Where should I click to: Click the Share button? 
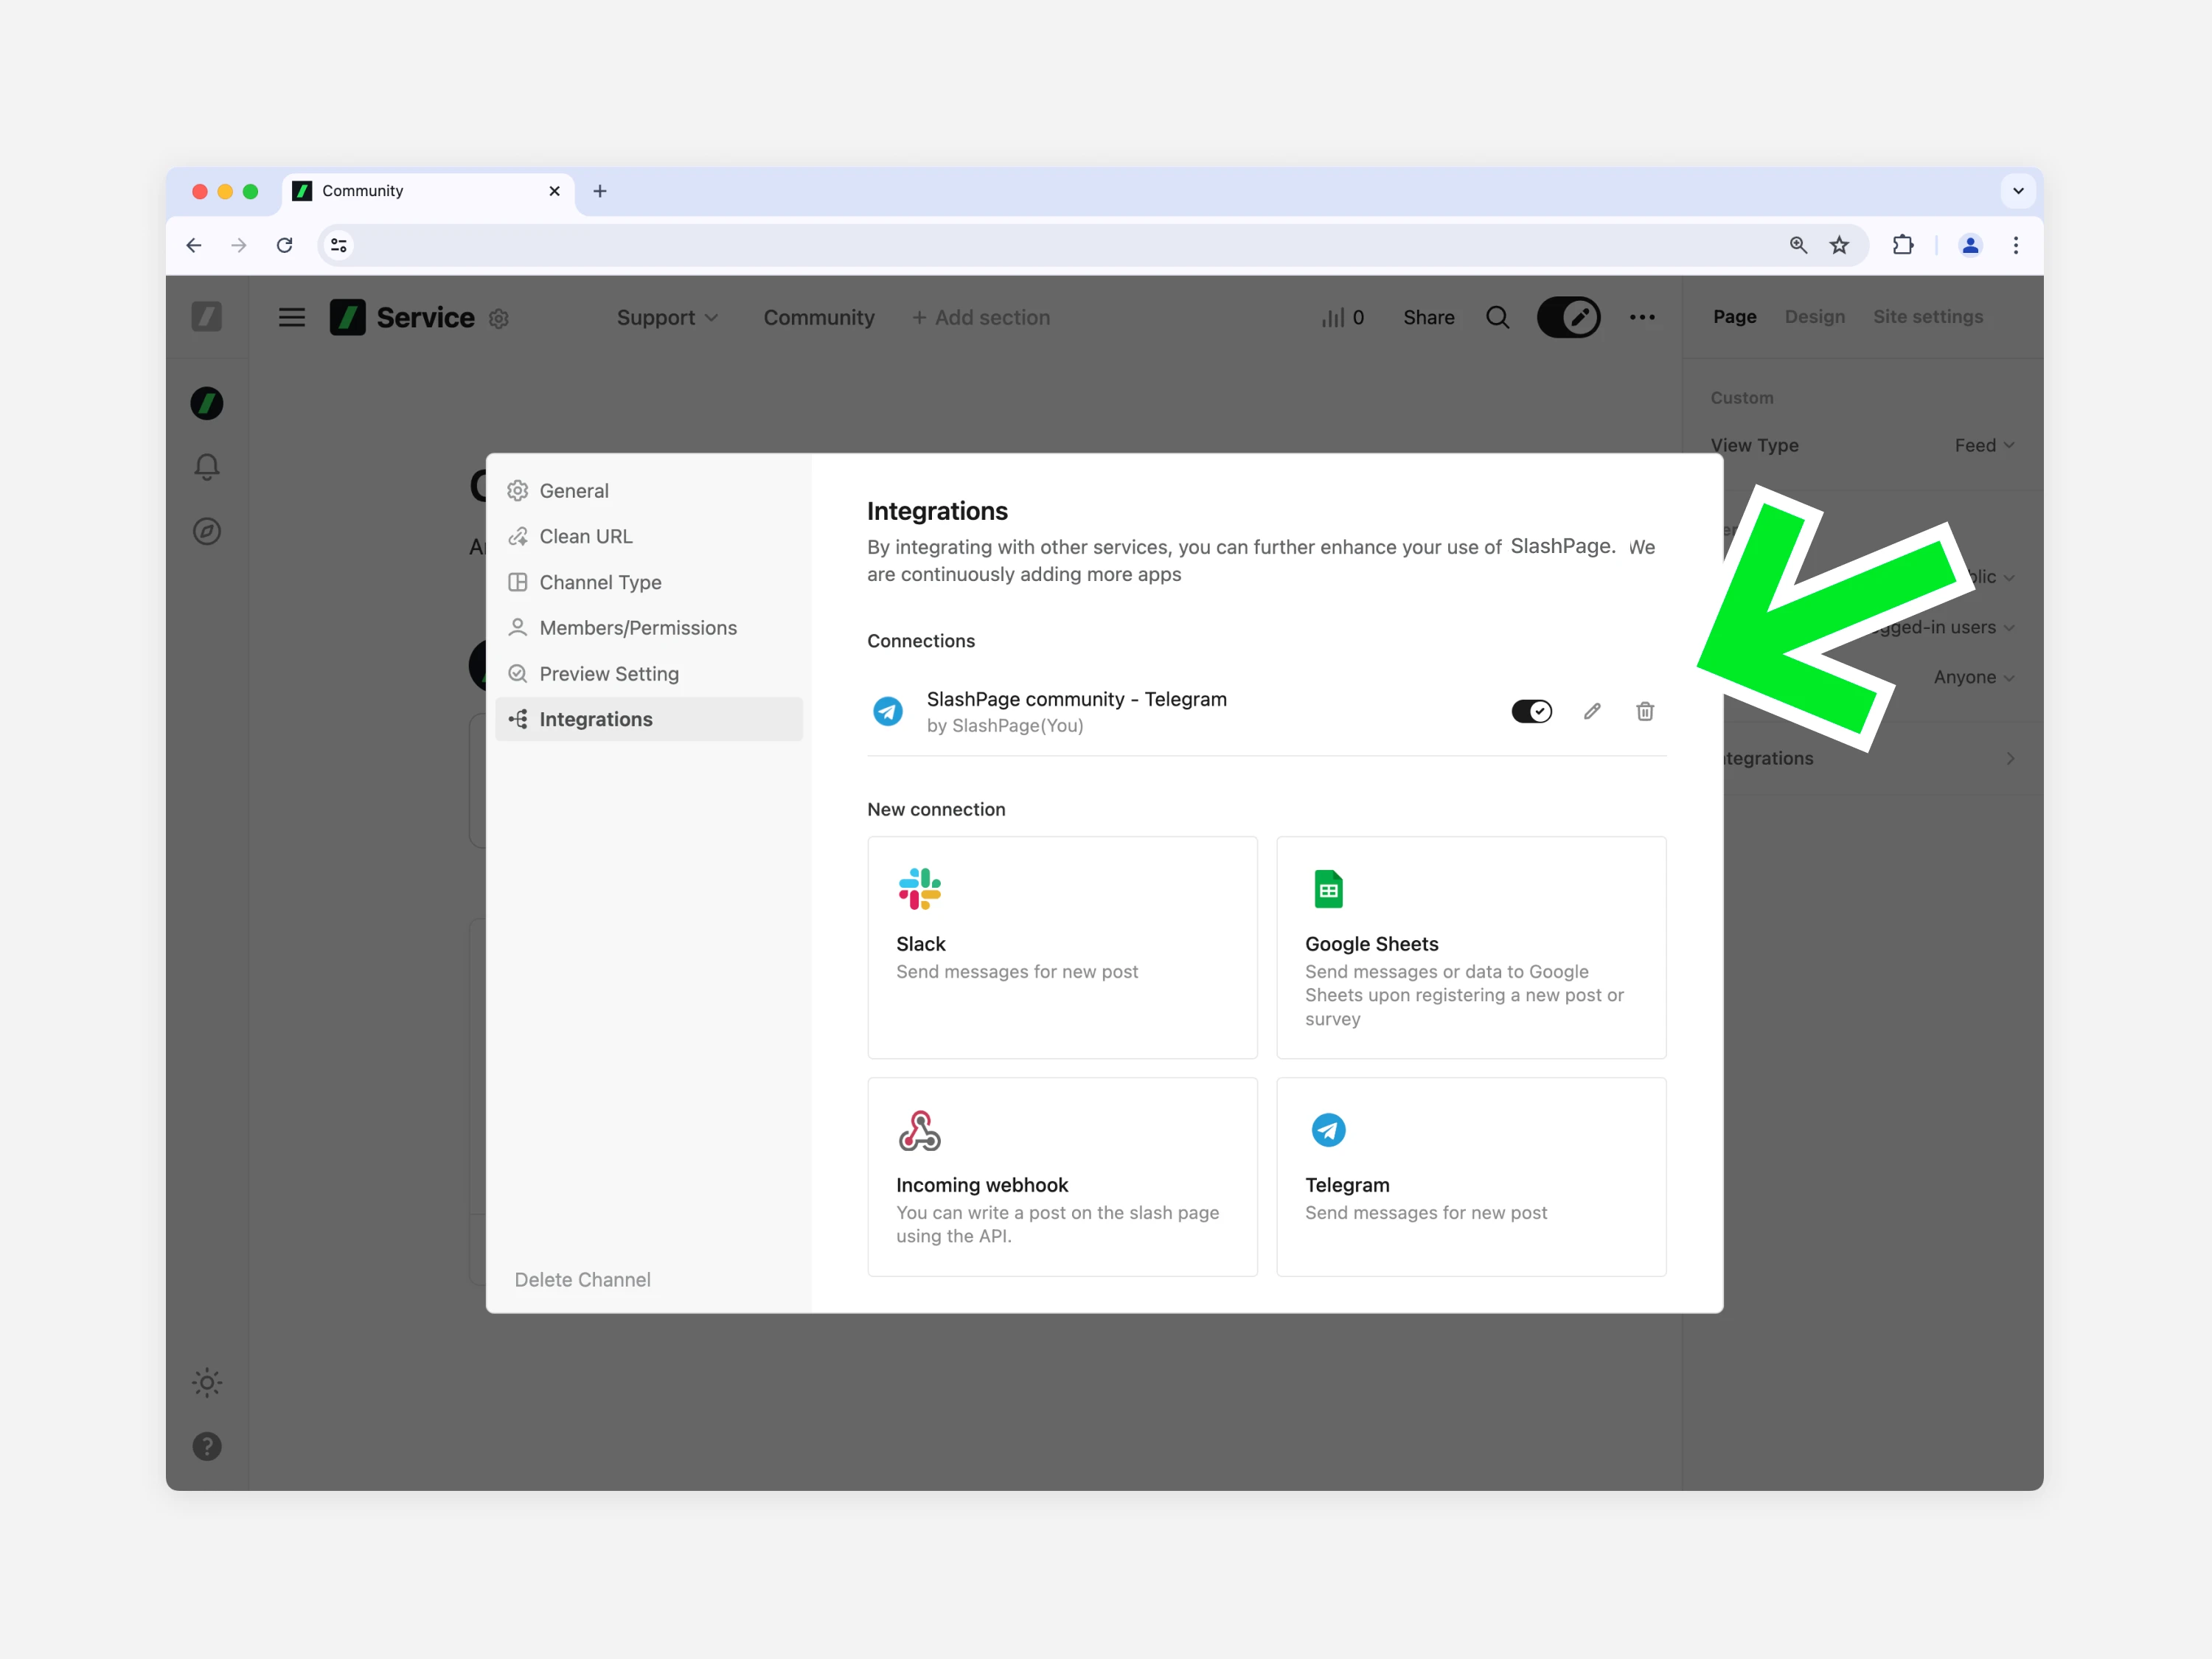point(1428,317)
